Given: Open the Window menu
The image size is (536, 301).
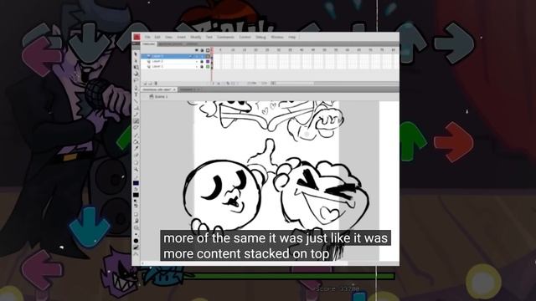Looking at the screenshot, I should pyautogui.click(x=277, y=37).
